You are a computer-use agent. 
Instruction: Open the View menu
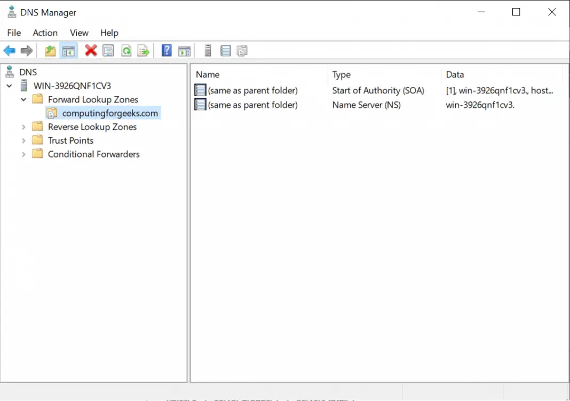pyautogui.click(x=79, y=33)
